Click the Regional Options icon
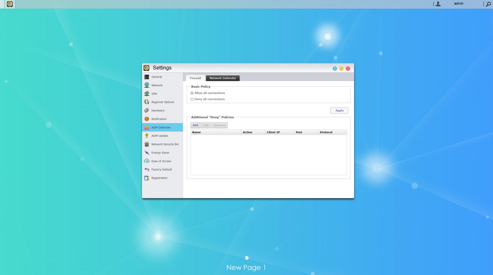This screenshot has width=493, height=275. (x=146, y=102)
